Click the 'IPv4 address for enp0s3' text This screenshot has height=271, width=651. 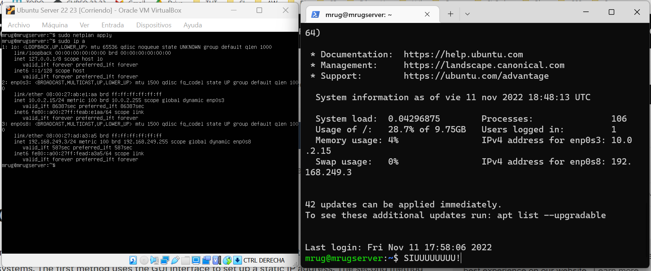(543, 140)
